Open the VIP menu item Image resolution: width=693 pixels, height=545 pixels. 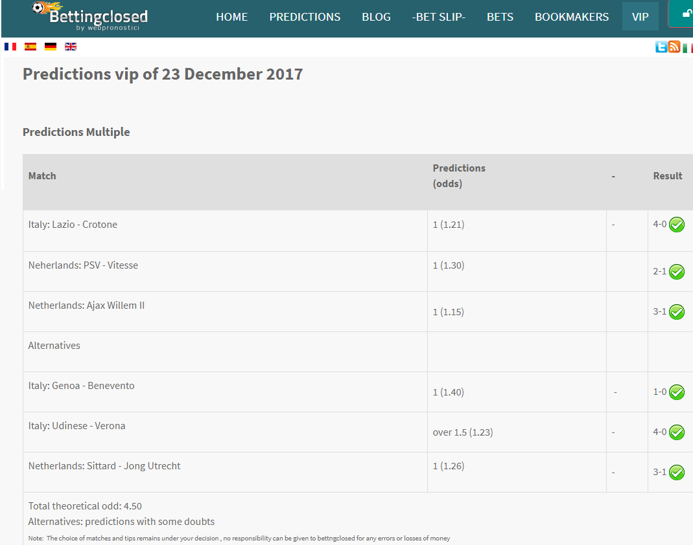(640, 16)
